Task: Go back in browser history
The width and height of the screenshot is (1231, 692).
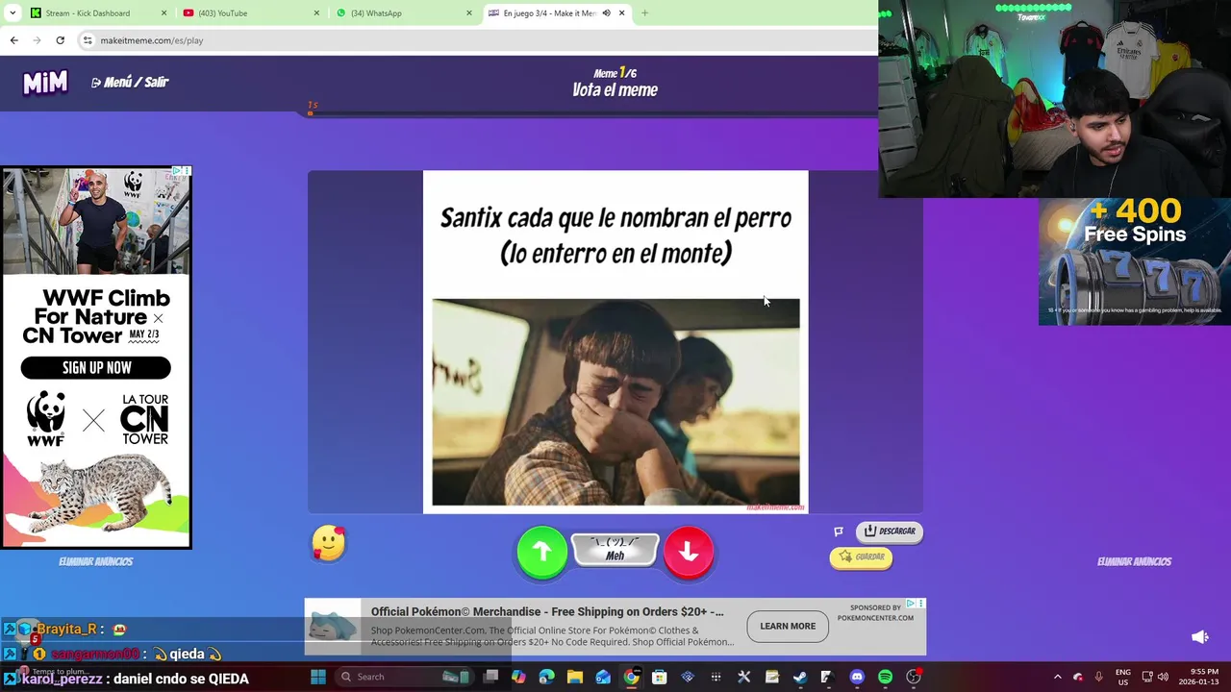Action: pos(13,40)
